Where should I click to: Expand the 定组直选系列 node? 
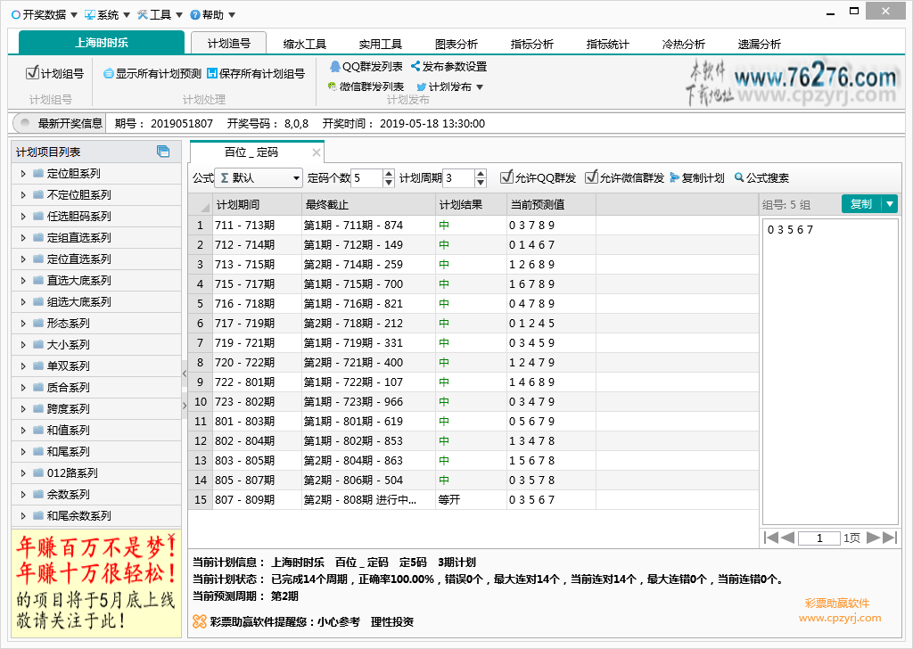[x=23, y=237]
